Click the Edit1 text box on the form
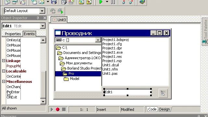 pyautogui.click(x=128, y=92)
